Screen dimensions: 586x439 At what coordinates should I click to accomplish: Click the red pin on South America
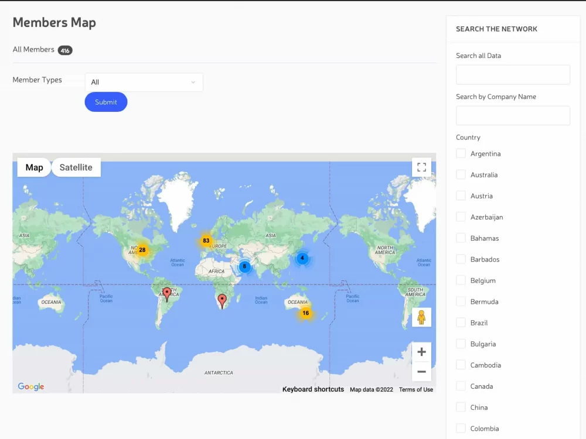[x=167, y=293]
